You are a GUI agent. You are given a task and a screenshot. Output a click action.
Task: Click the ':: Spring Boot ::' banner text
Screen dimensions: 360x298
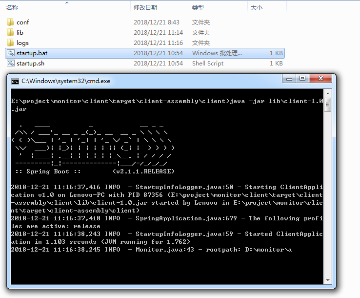(x=48, y=171)
